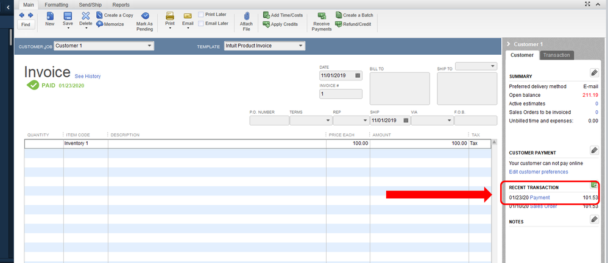Click Apply Credits

280,24
